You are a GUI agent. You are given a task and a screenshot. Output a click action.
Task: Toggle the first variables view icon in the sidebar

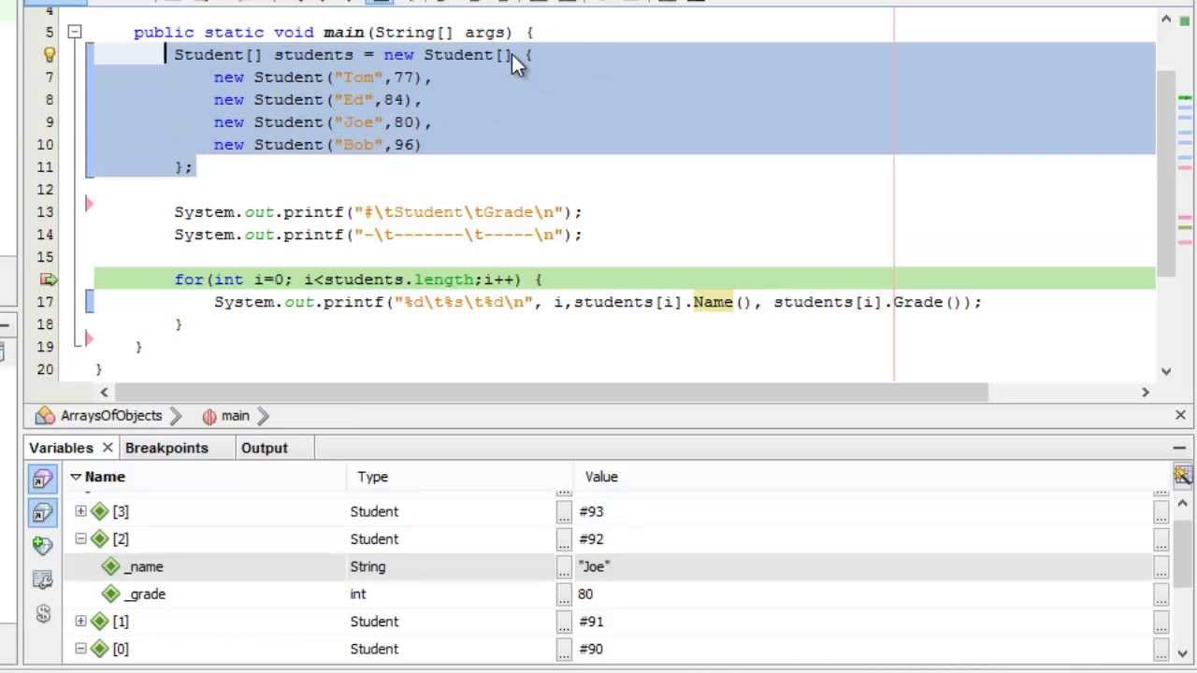(x=42, y=480)
